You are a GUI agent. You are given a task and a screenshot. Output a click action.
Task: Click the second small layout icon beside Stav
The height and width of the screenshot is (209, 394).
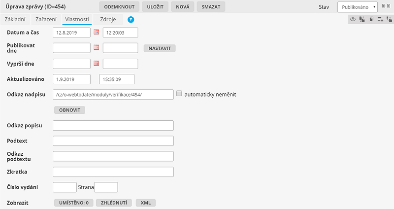click(x=390, y=6)
